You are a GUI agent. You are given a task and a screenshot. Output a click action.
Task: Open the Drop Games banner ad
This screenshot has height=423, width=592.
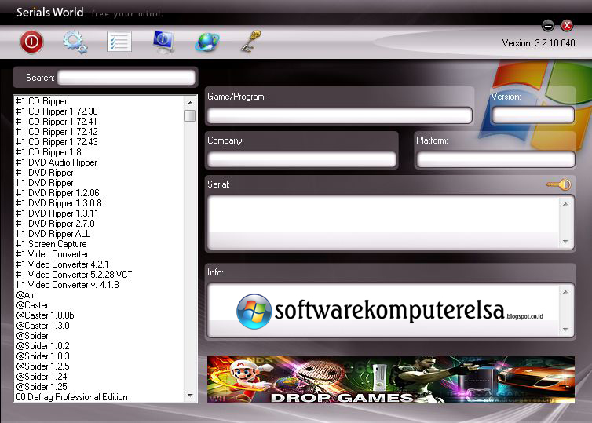pyautogui.click(x=391, y=380)
